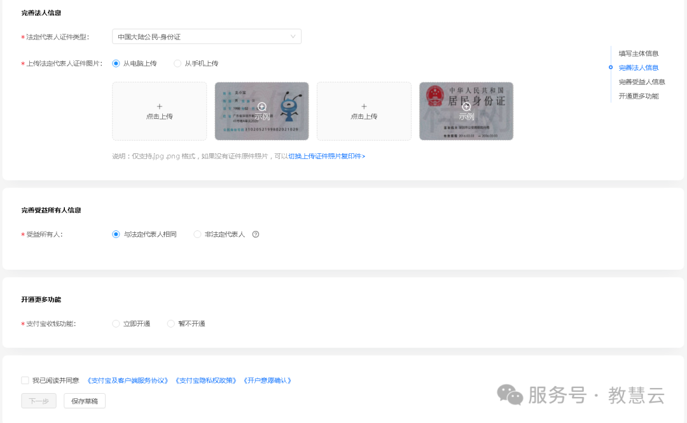Click the plus icon in first upload box

click(x=160, y=106)
